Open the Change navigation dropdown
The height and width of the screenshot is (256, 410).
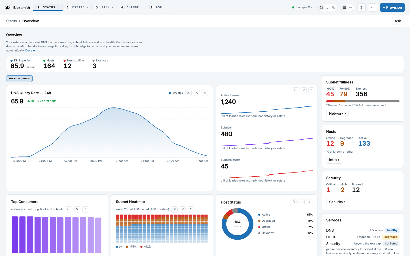pos(131,7)
